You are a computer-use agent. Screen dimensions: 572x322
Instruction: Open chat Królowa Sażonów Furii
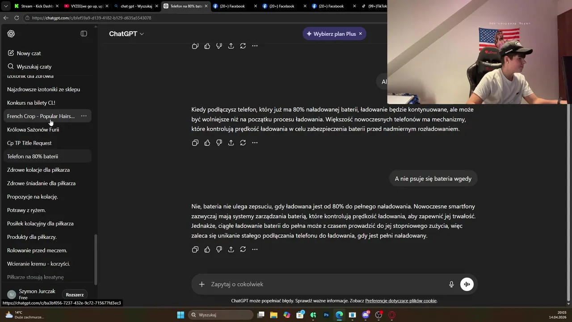click(47, 129)
